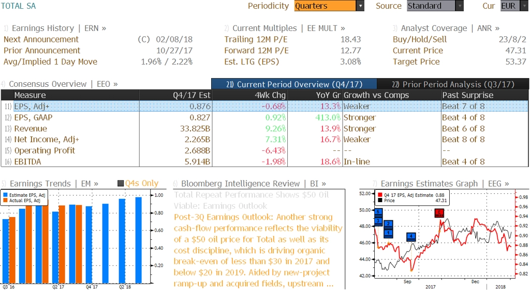Viewport: 530px width, 291px height.
Task: Select the EPS, GAAP measure row
Action: (x=264, y=117)
